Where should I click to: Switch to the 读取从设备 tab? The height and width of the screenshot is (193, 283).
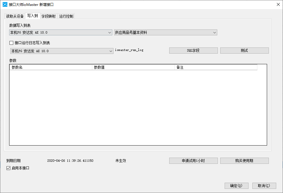coord(15,16)
